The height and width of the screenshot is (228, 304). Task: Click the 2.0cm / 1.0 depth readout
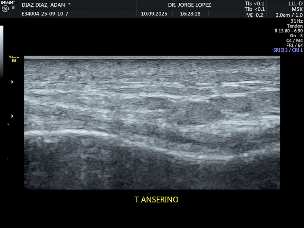pyautogui.click(x=289, y=15)
